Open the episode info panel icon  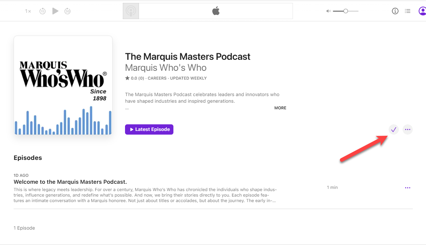[395, 11]
